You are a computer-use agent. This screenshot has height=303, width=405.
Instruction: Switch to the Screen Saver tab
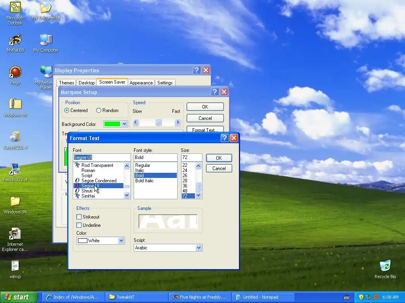pos(112,82)
